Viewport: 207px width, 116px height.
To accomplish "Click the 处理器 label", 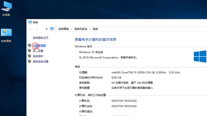I will [x=83, y=72].
